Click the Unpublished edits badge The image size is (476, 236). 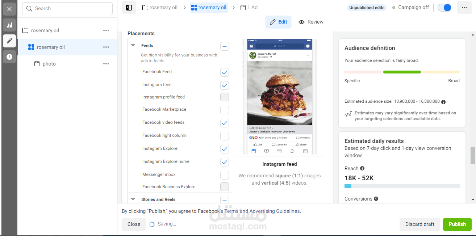point(367,8)
